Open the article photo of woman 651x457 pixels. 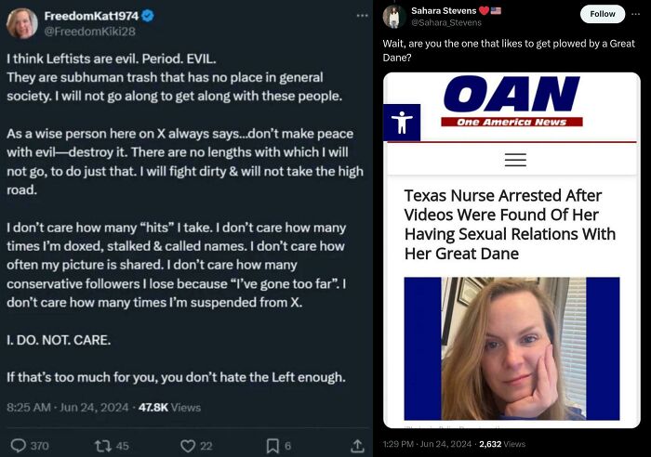pos(511,348)
